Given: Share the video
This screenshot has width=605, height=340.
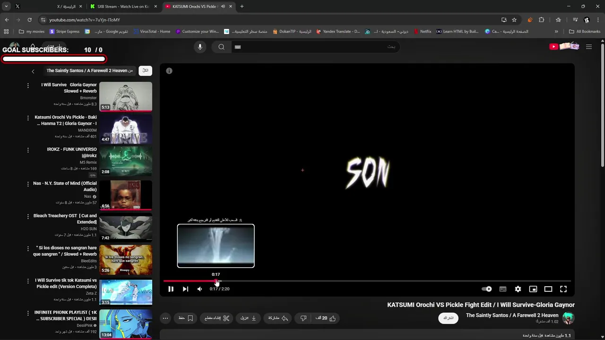Looking at the screenshot, I should pyautogui.click(x=278, y=318).
